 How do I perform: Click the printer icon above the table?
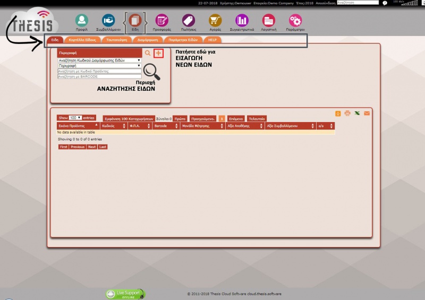pyautogui.click(x=347, y=113)
